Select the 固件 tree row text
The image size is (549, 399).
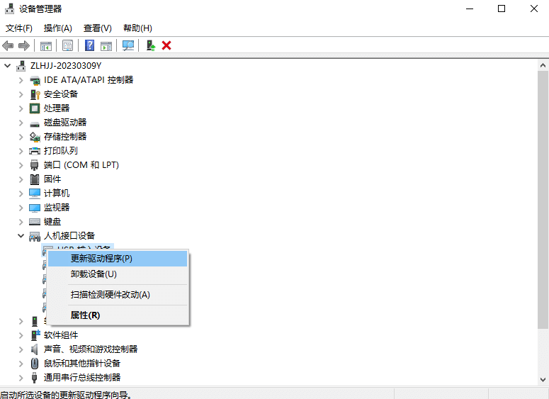[x=52, y=179]
